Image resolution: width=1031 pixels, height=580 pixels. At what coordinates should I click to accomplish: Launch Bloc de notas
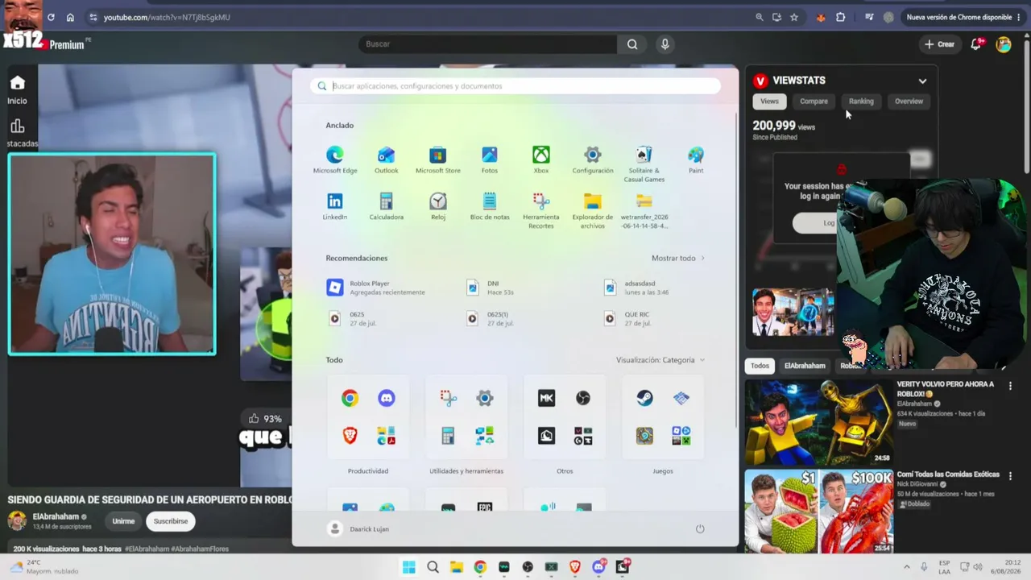[490, 206]
